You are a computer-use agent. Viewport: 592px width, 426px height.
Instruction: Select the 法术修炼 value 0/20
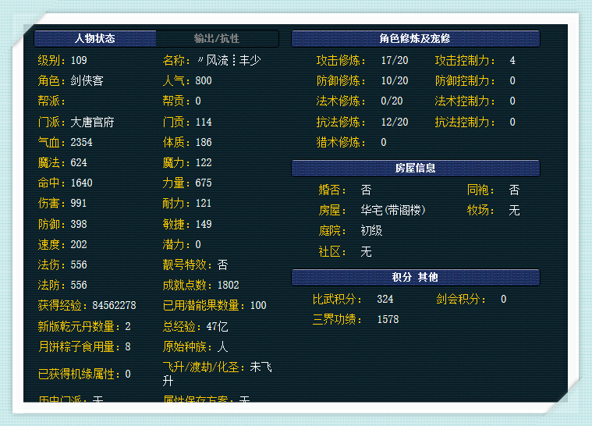click(392, 101)
